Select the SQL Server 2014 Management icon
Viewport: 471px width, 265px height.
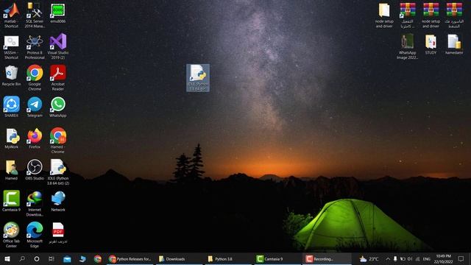coord(35,15)
